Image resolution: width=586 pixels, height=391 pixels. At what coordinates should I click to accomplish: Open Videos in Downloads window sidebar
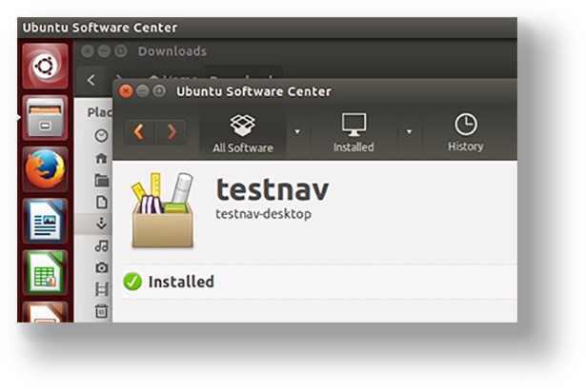point(102,289)
